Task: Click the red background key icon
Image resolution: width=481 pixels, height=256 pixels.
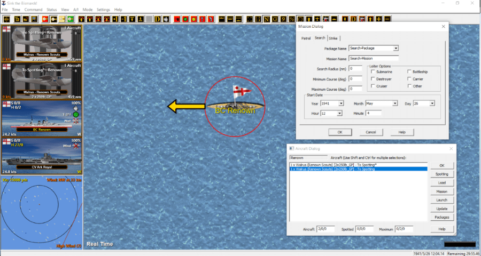Action: pyautogui.click(x=45, y=19)
